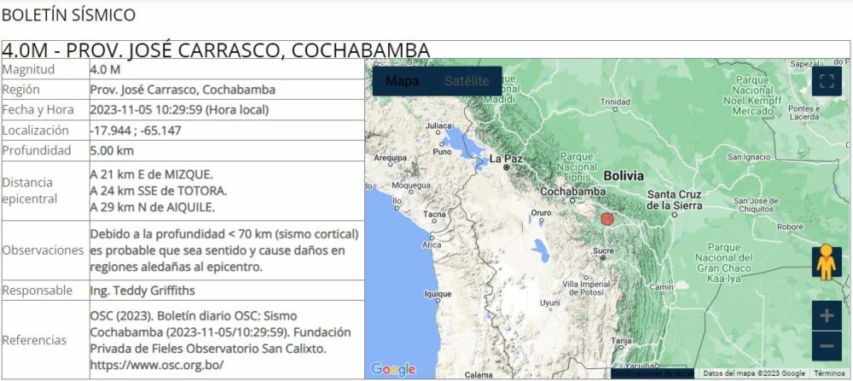Click the Cochabamba city label on map

(572, 192)
